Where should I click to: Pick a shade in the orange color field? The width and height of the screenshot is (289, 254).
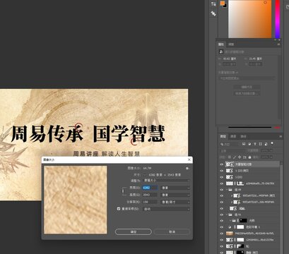(x=250, y=19)
